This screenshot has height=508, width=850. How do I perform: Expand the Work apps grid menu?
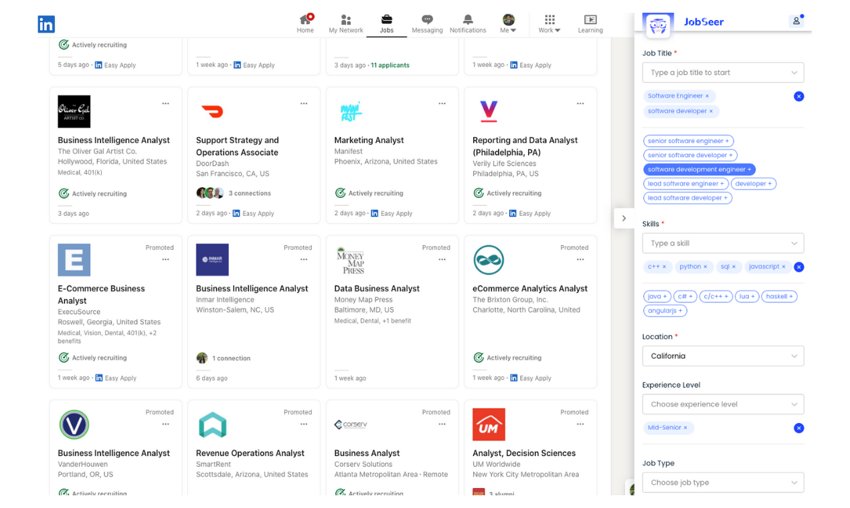549,23
